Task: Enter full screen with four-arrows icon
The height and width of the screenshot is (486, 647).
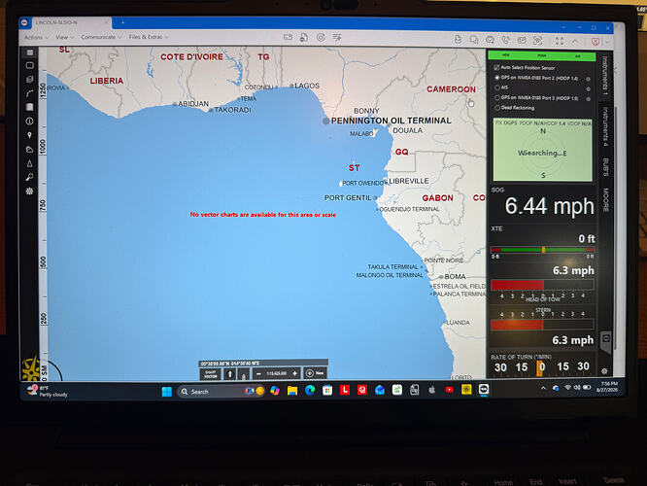Action: [560, 41]
